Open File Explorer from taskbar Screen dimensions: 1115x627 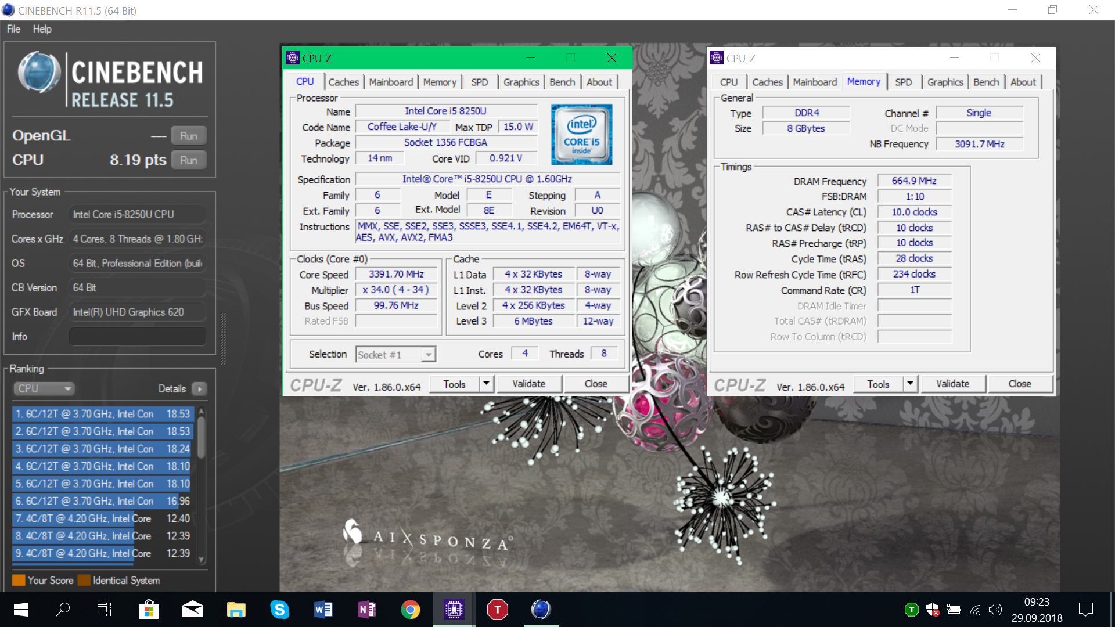click(236, 610)
